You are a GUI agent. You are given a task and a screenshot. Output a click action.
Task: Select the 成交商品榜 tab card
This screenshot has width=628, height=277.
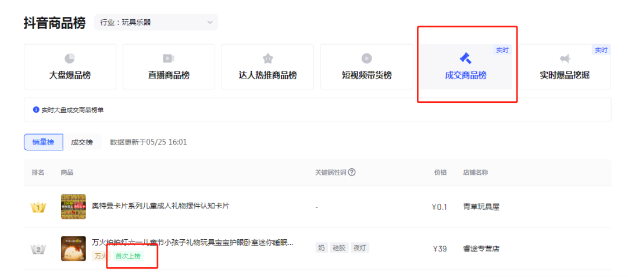(465, 67)
